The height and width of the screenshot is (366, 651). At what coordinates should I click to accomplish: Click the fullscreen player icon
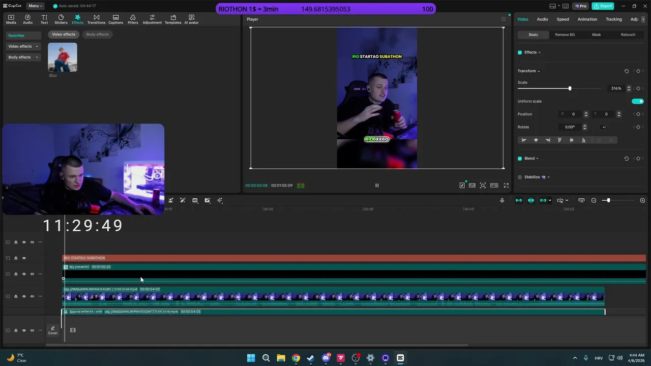pyautogui.click(x=506, y=186)
